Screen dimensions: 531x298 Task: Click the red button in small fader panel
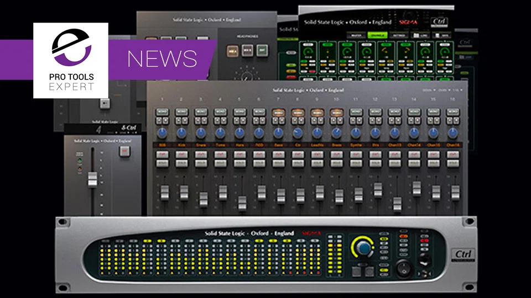(x=124, y=151)
